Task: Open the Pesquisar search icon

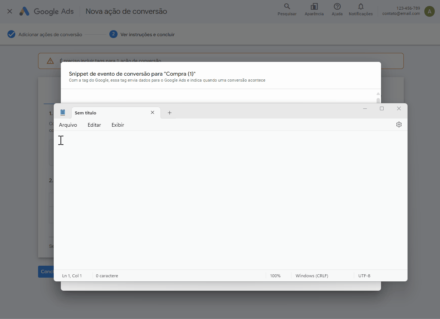Action: pyautogui.click(x=287, y=6)
